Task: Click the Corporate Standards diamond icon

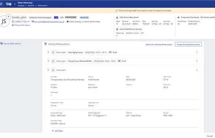Action: pyautogui.click(x=178, y=17)
